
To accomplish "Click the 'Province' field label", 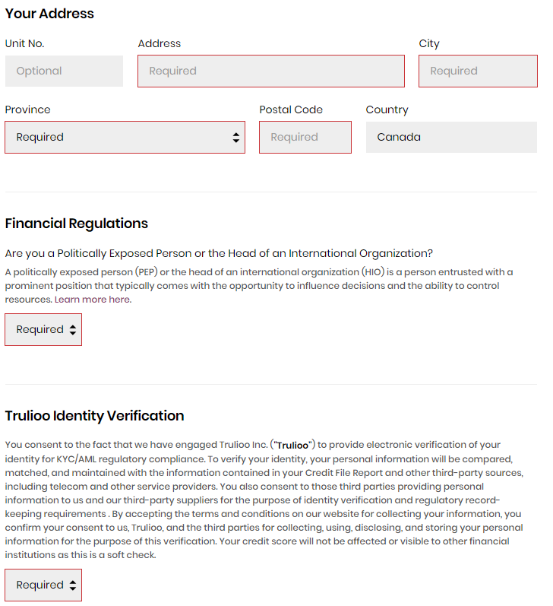I will point(28,109).
